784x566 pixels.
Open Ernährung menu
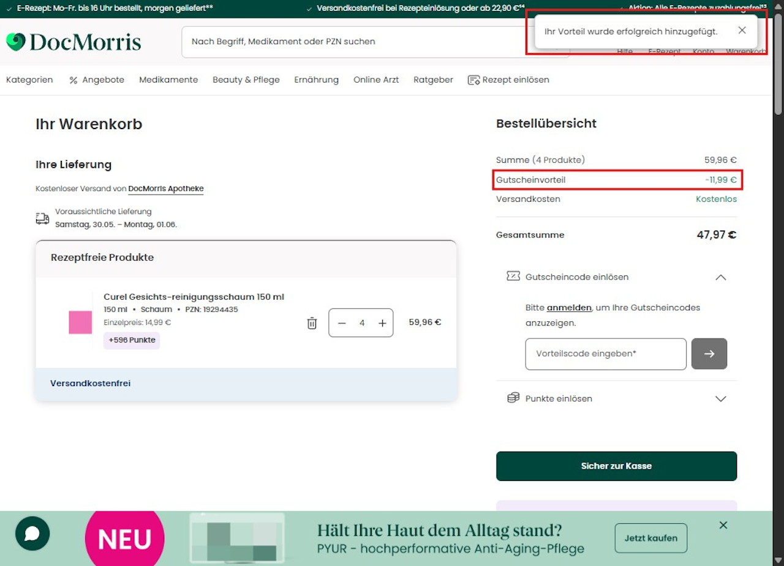316,80
